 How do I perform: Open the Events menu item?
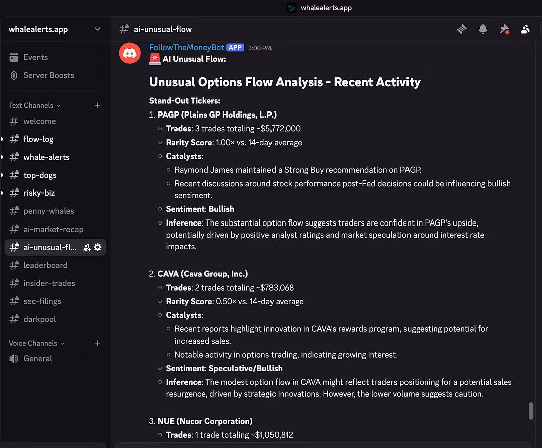tap(35, 57)
